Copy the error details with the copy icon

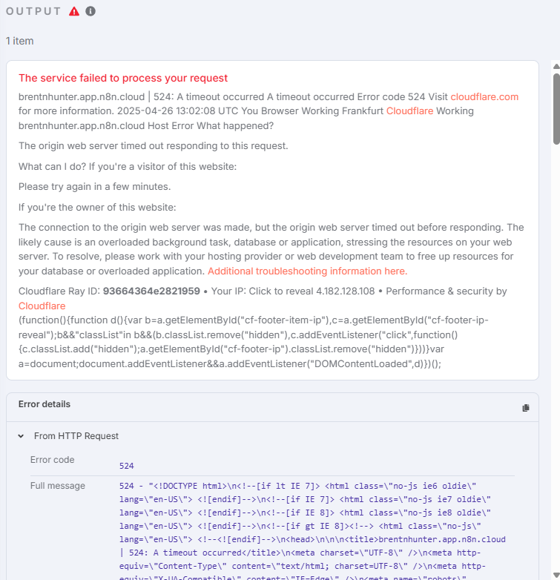click(x=526, y=408)
